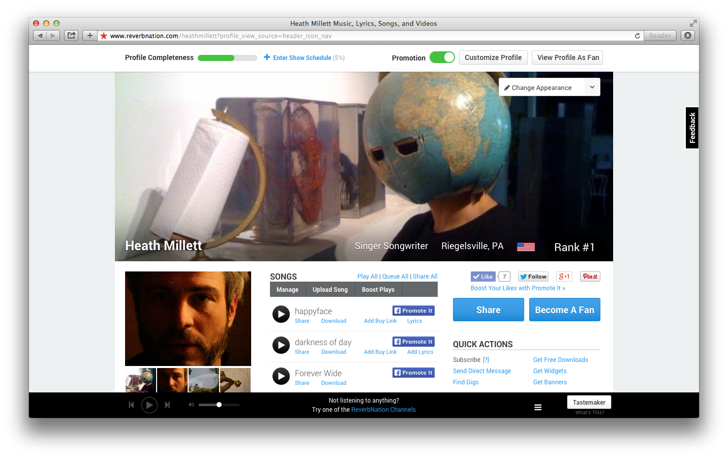The height and width of the screenshot is (458, 728).
Task: Click Download under happyface
Action: coord(333,321)
